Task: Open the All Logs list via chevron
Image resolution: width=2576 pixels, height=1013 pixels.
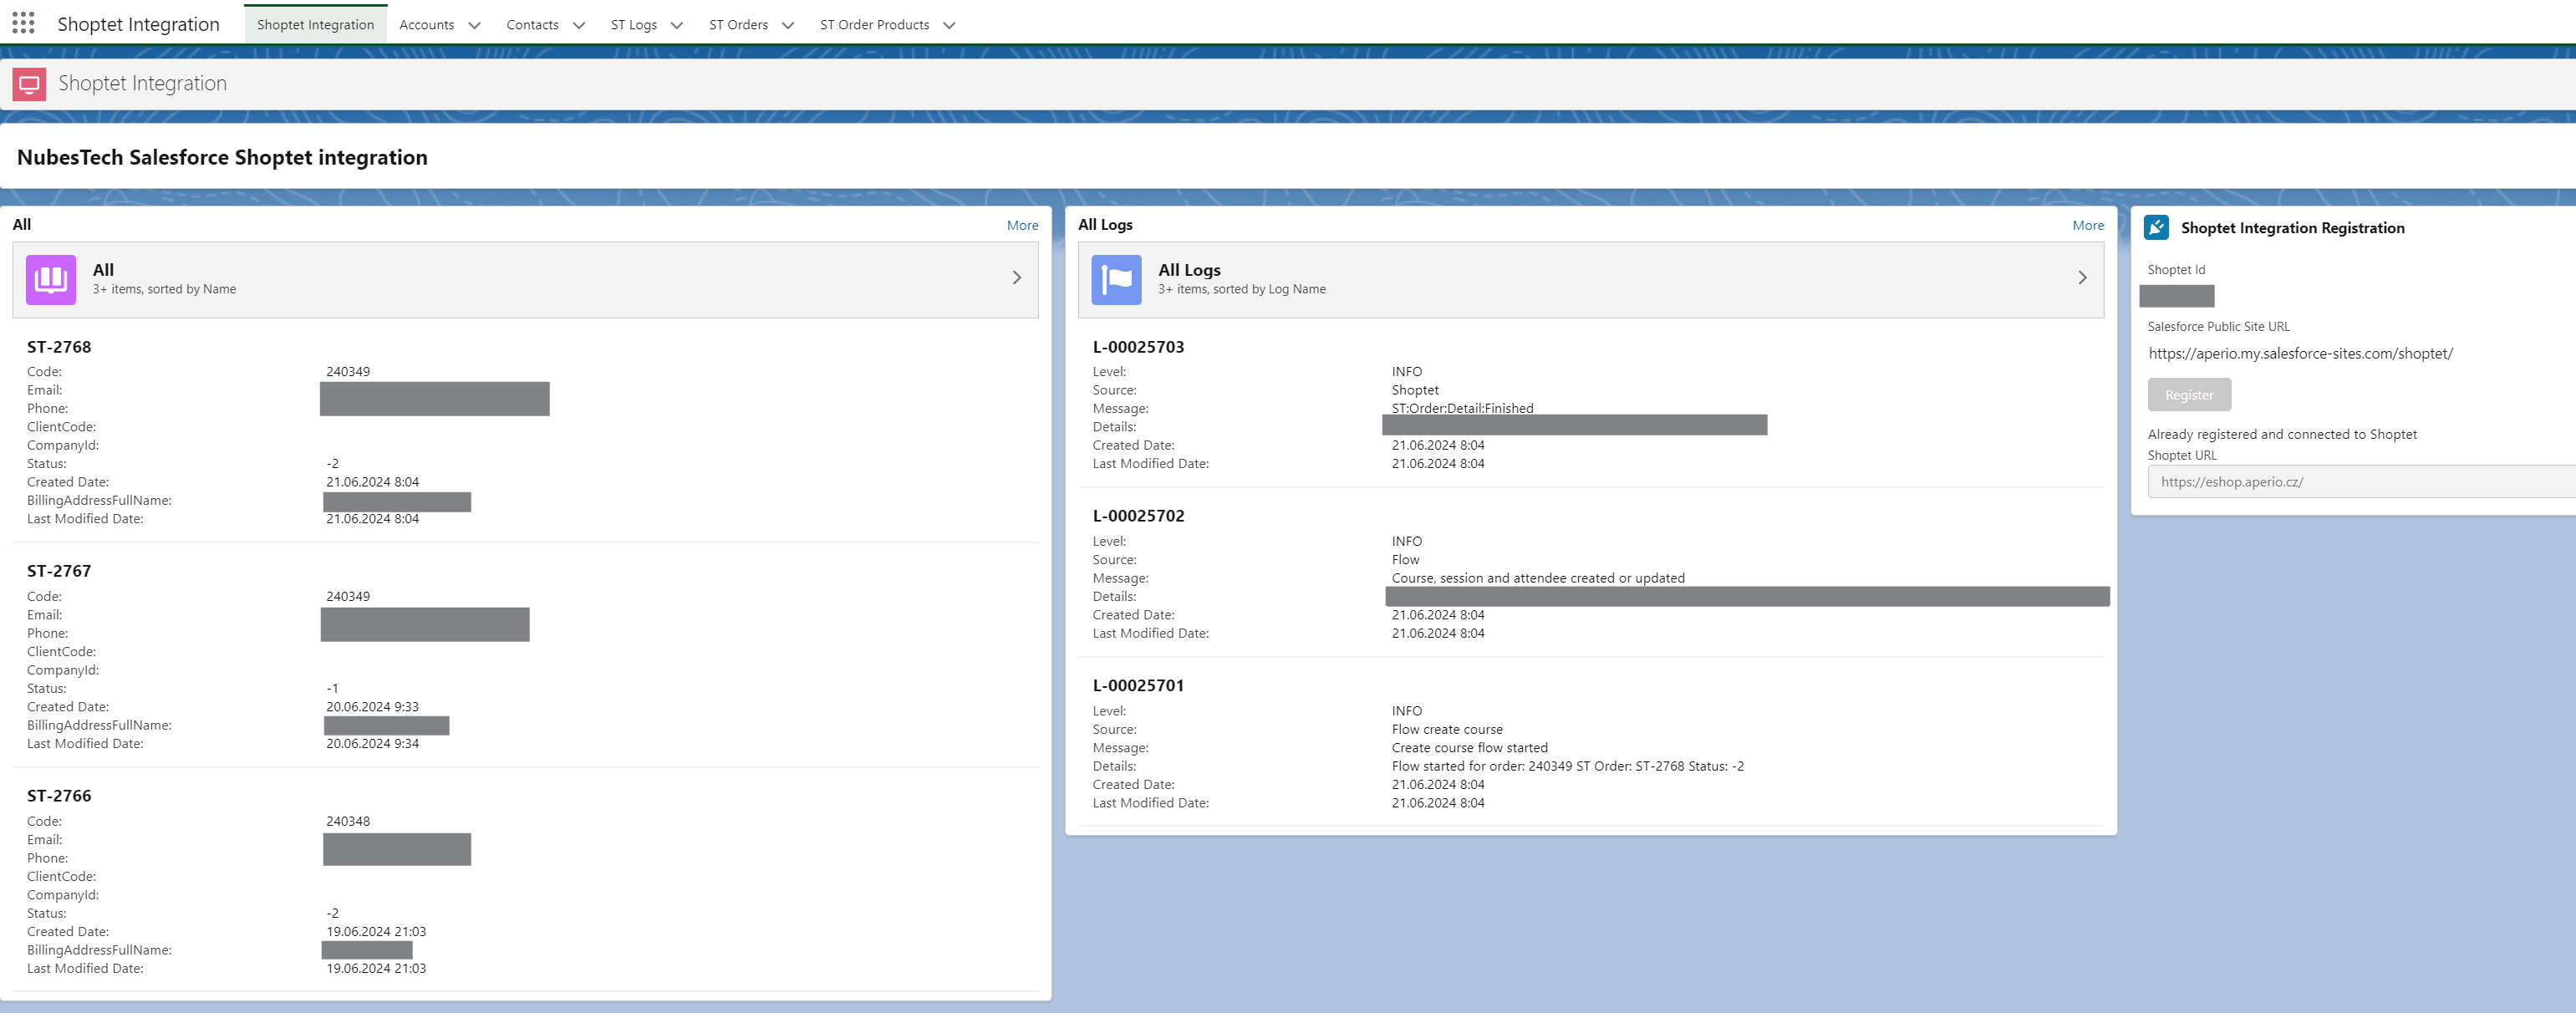Action: [2082, 278]
